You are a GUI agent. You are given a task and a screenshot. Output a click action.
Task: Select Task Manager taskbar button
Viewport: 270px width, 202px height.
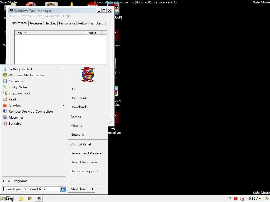click(x=38, y=199)
